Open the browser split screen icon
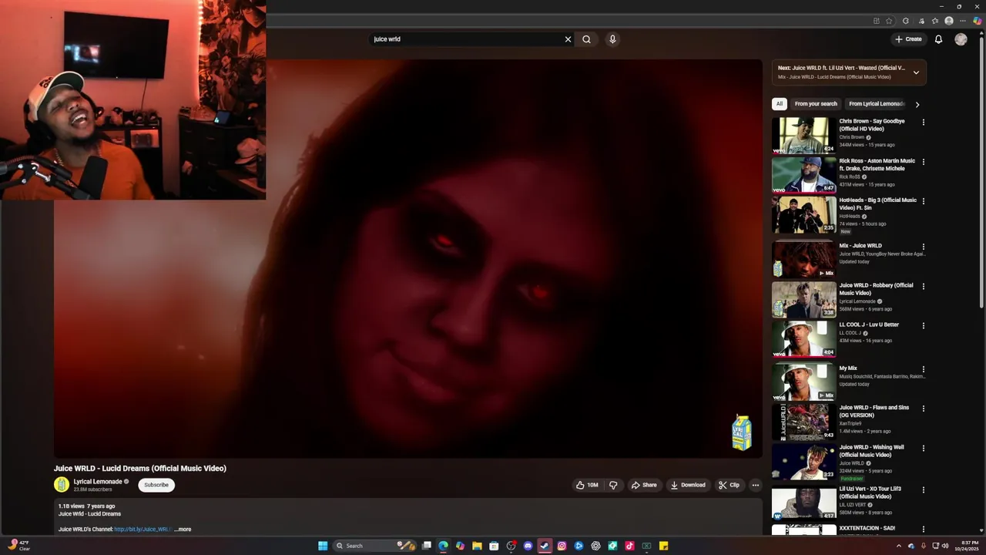The height and width of the screenshot is (555, 986). click(x=876, y=21)
